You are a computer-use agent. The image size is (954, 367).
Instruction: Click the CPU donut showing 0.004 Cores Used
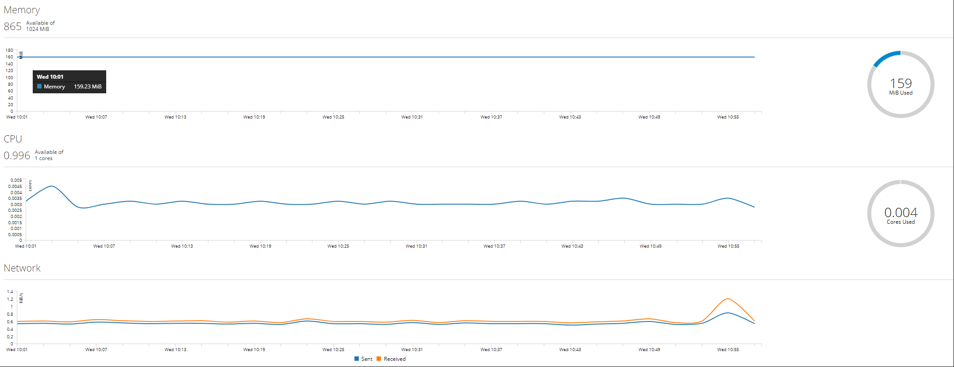(900, 214)
